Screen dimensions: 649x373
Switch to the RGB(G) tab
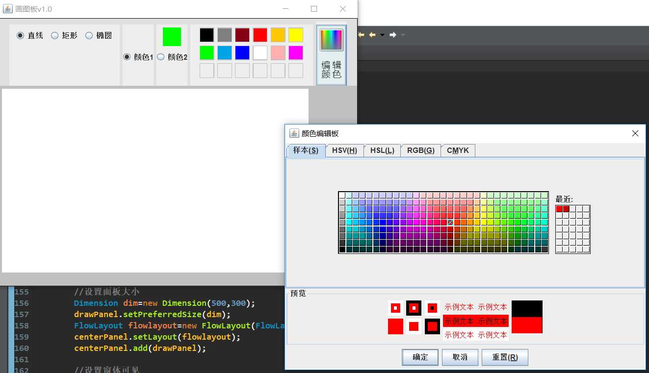[421, 150]
